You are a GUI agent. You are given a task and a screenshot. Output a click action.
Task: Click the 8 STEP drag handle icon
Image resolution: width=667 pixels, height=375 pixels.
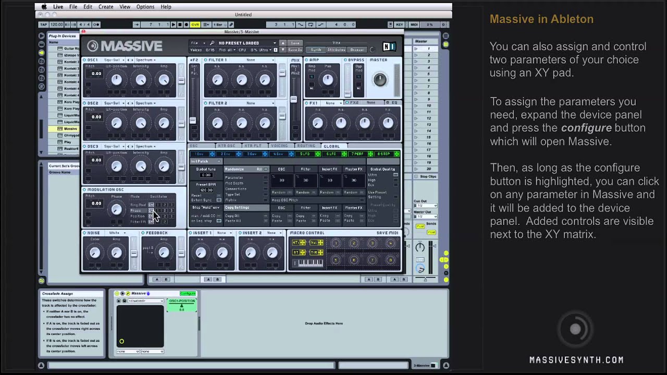click(397, 154)
